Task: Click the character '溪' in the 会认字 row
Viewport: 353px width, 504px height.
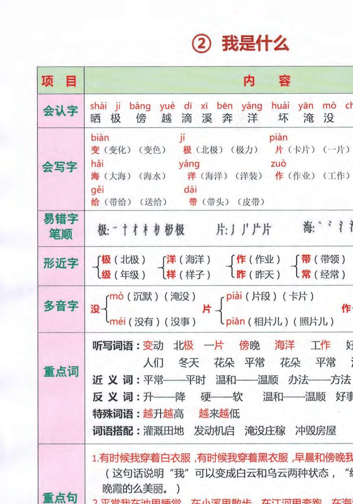Action: click(207, 118)
